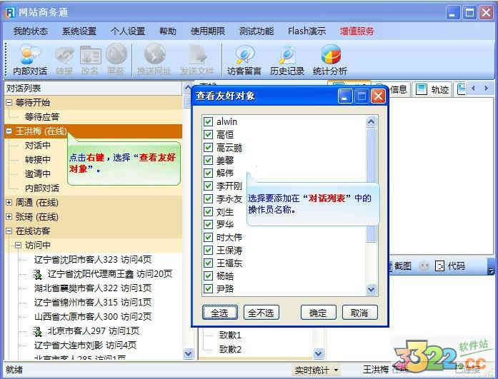Click the 推送网址 toolbar icon
The width and height of the screenshot is (498, 379).
click(x=154, y=55)
